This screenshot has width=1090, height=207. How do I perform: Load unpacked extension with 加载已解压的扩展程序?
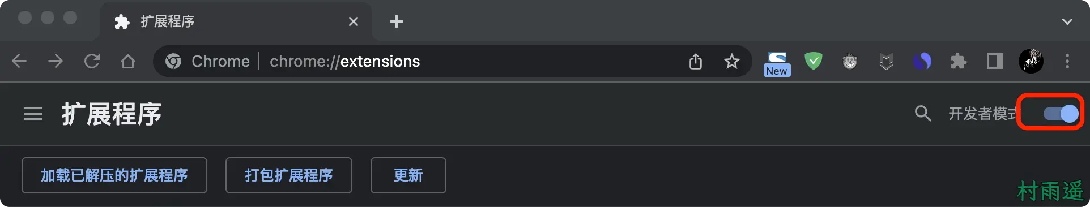[x=114, y=175]
